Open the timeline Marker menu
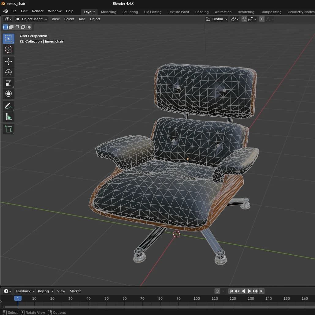Viewport: 315px width, 315px height. tap(75, 291)
